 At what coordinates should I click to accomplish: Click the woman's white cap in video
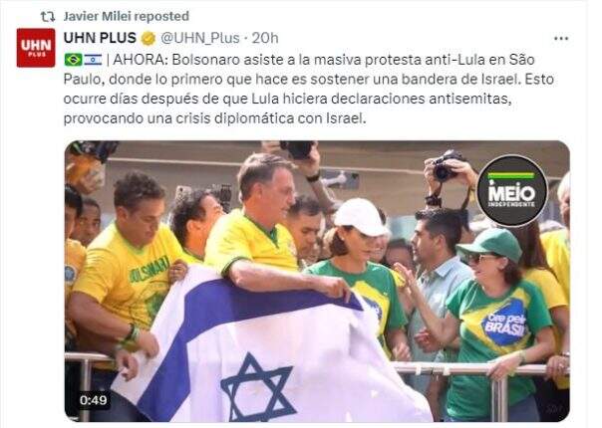click(360, 217)
